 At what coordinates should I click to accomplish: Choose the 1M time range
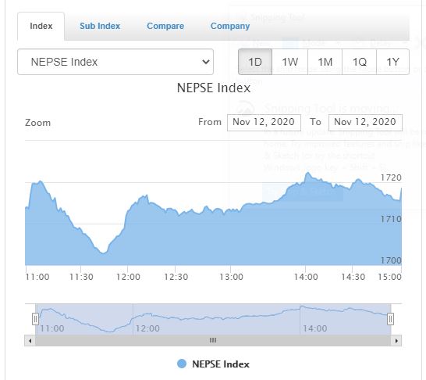click(x=325, y=62)
